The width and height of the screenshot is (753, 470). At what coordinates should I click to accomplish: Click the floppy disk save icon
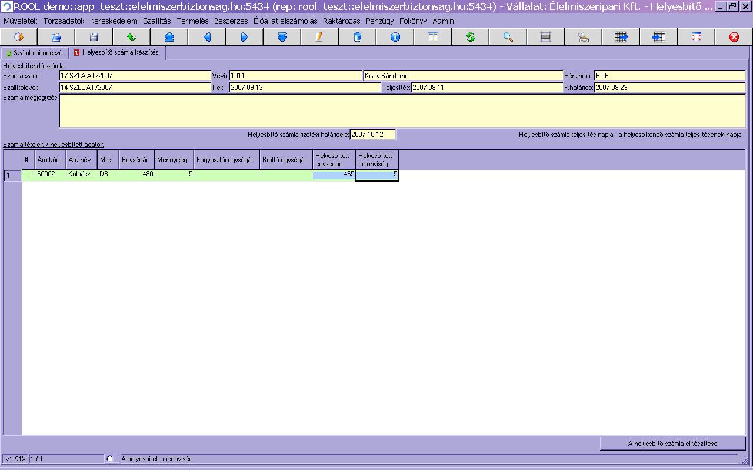94,37
